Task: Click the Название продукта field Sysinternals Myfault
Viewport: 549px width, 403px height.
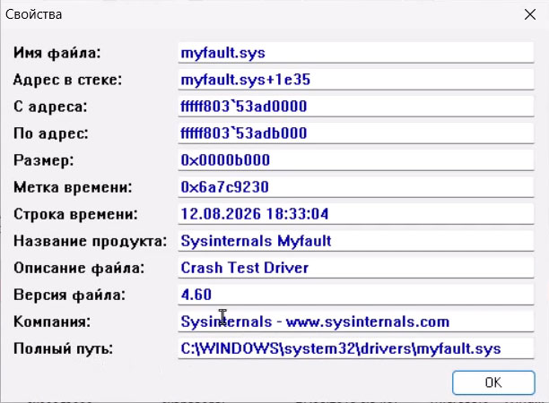Action: pyautogui.click(x=356, y=241)
